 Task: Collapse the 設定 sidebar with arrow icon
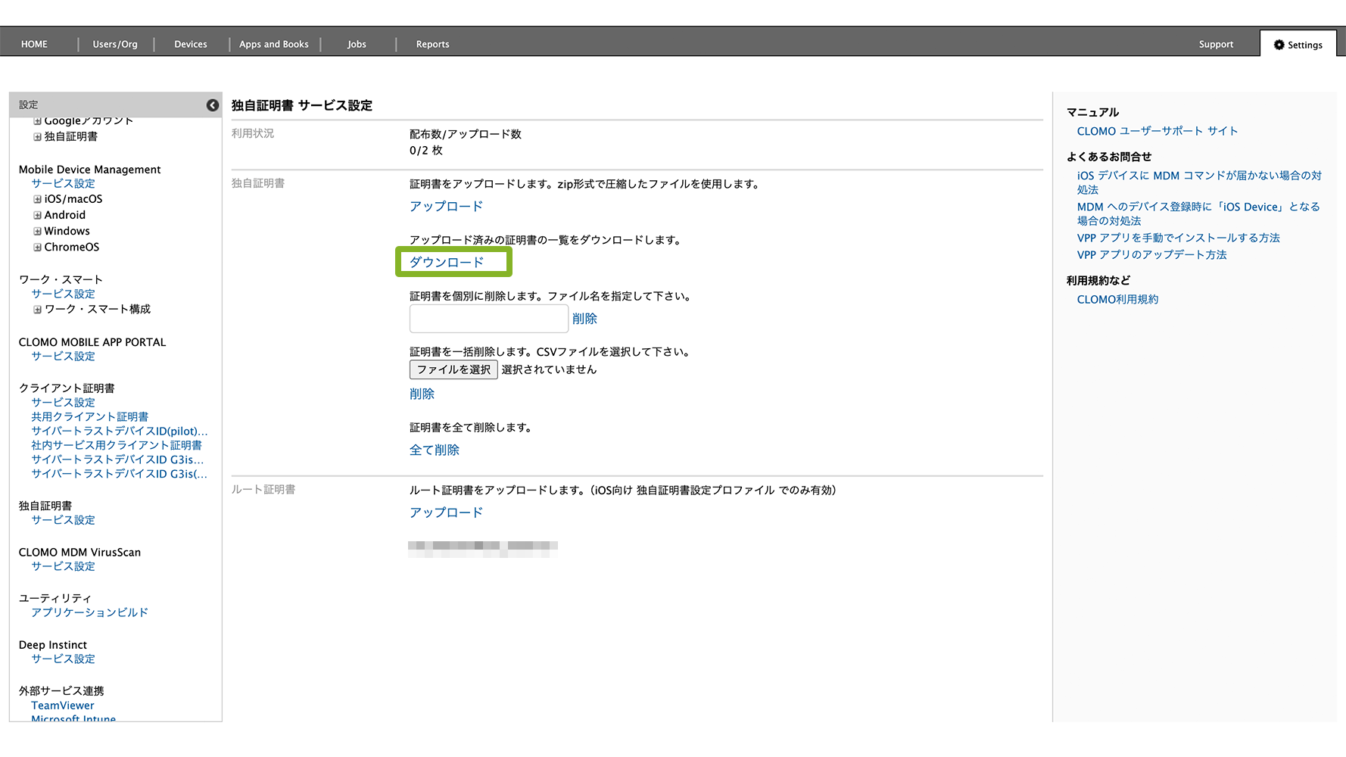coord(213,105)
